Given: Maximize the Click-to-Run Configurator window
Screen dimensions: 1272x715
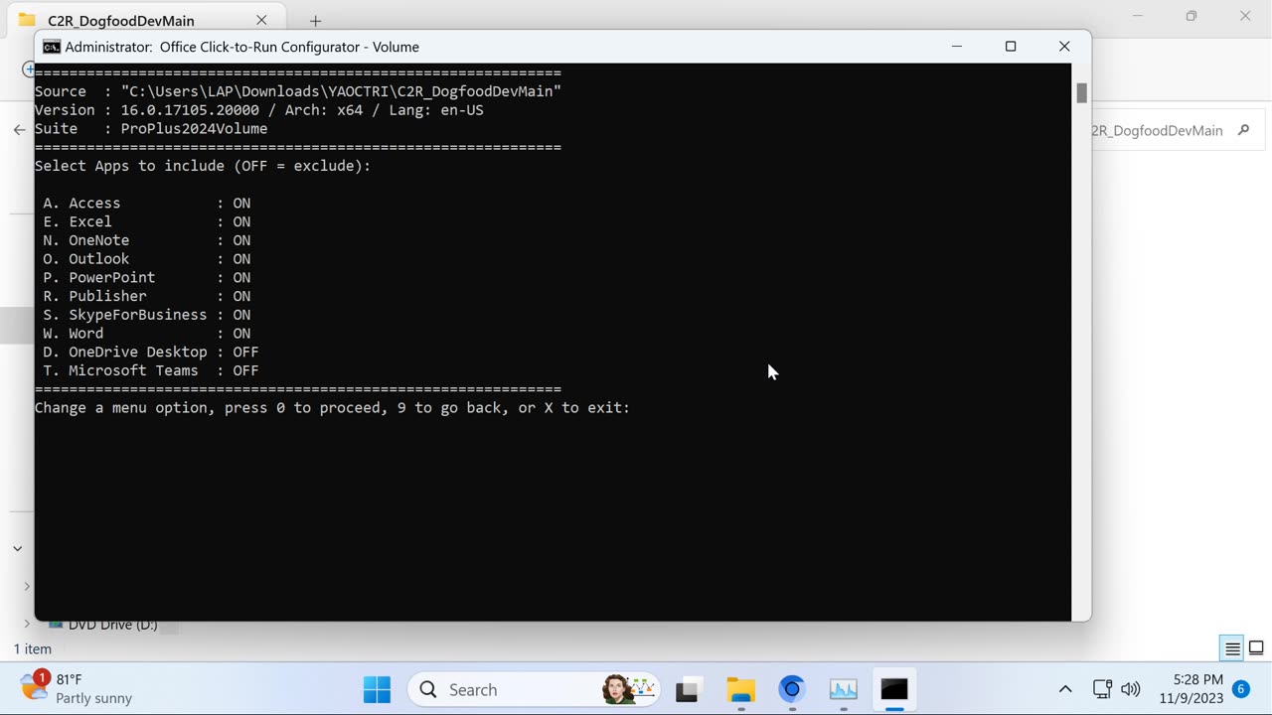Looking at the screenshot, I should 1011,47.
